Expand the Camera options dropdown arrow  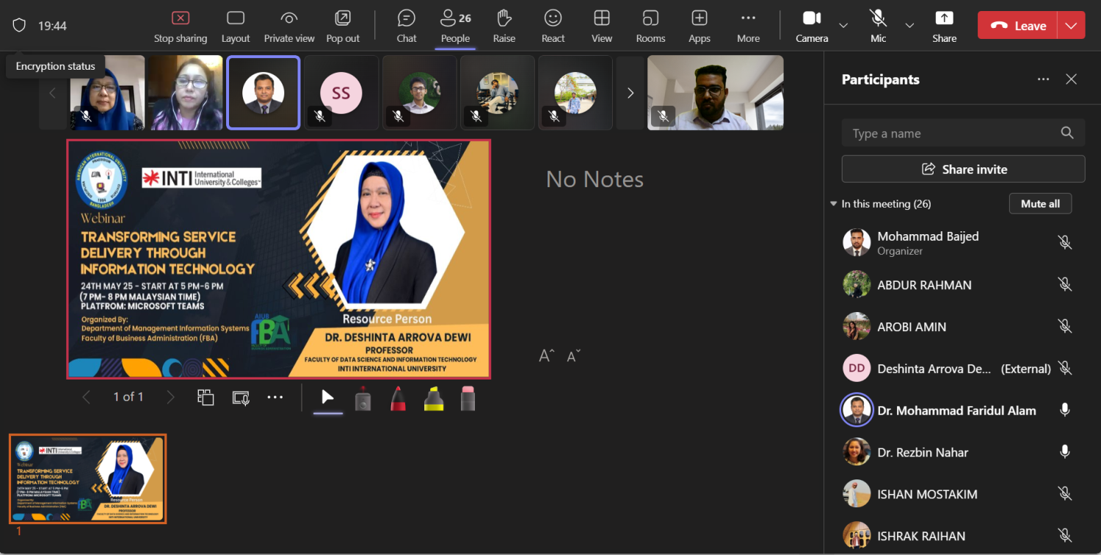point(843,26)
